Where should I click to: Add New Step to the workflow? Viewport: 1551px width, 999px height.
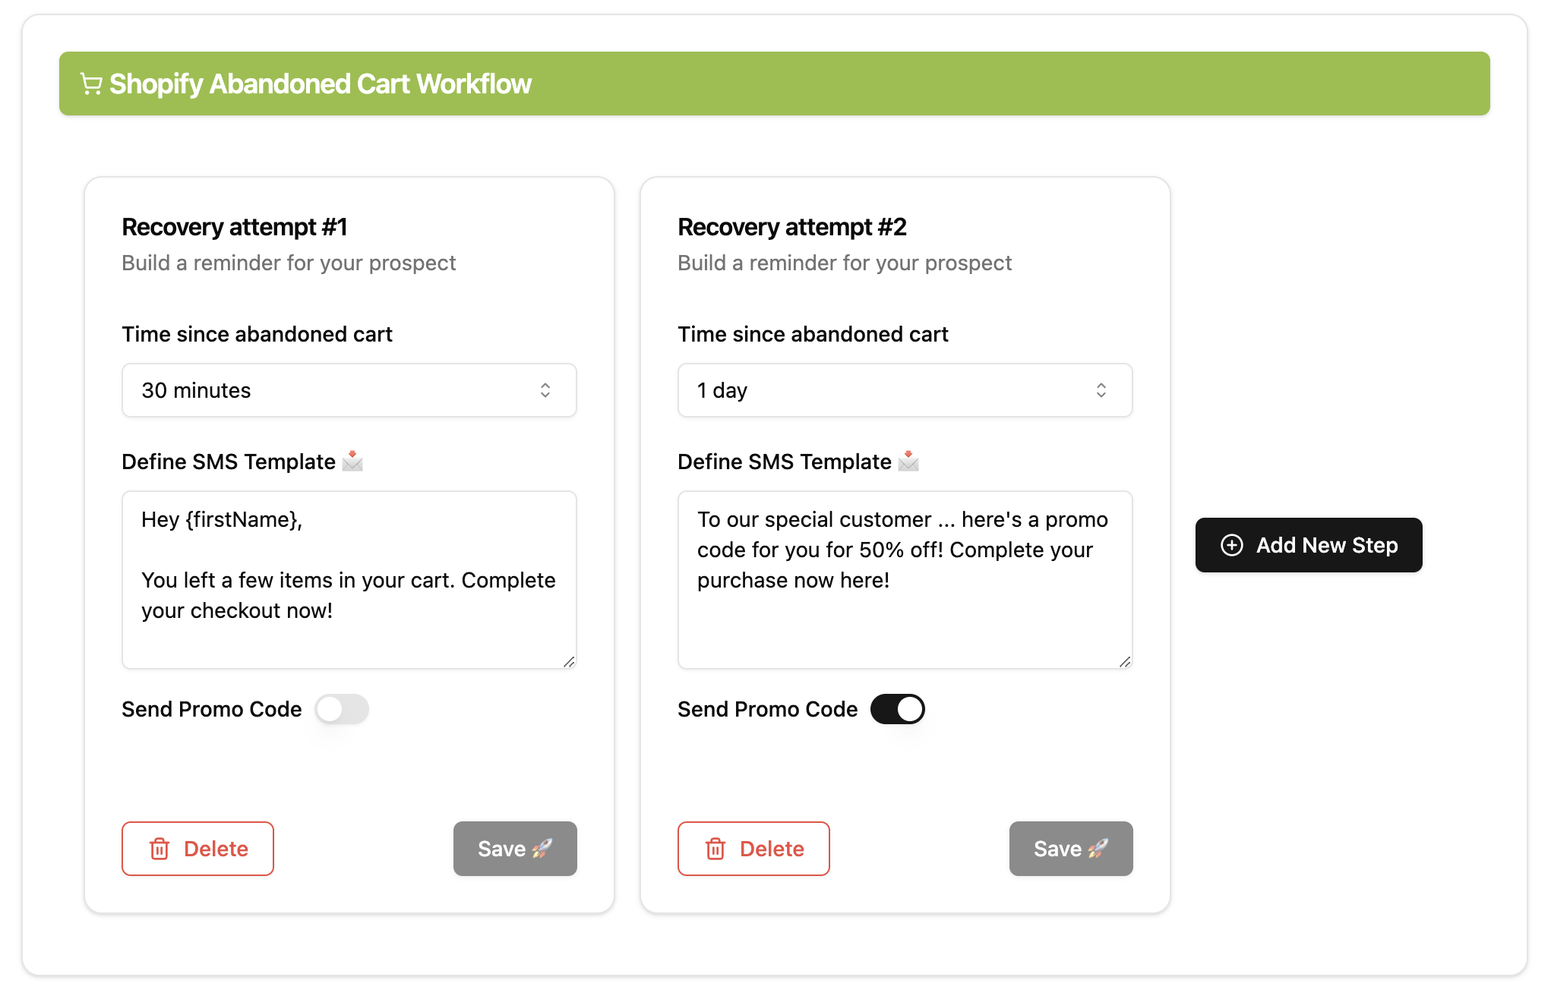click(x=1309, y=545)
